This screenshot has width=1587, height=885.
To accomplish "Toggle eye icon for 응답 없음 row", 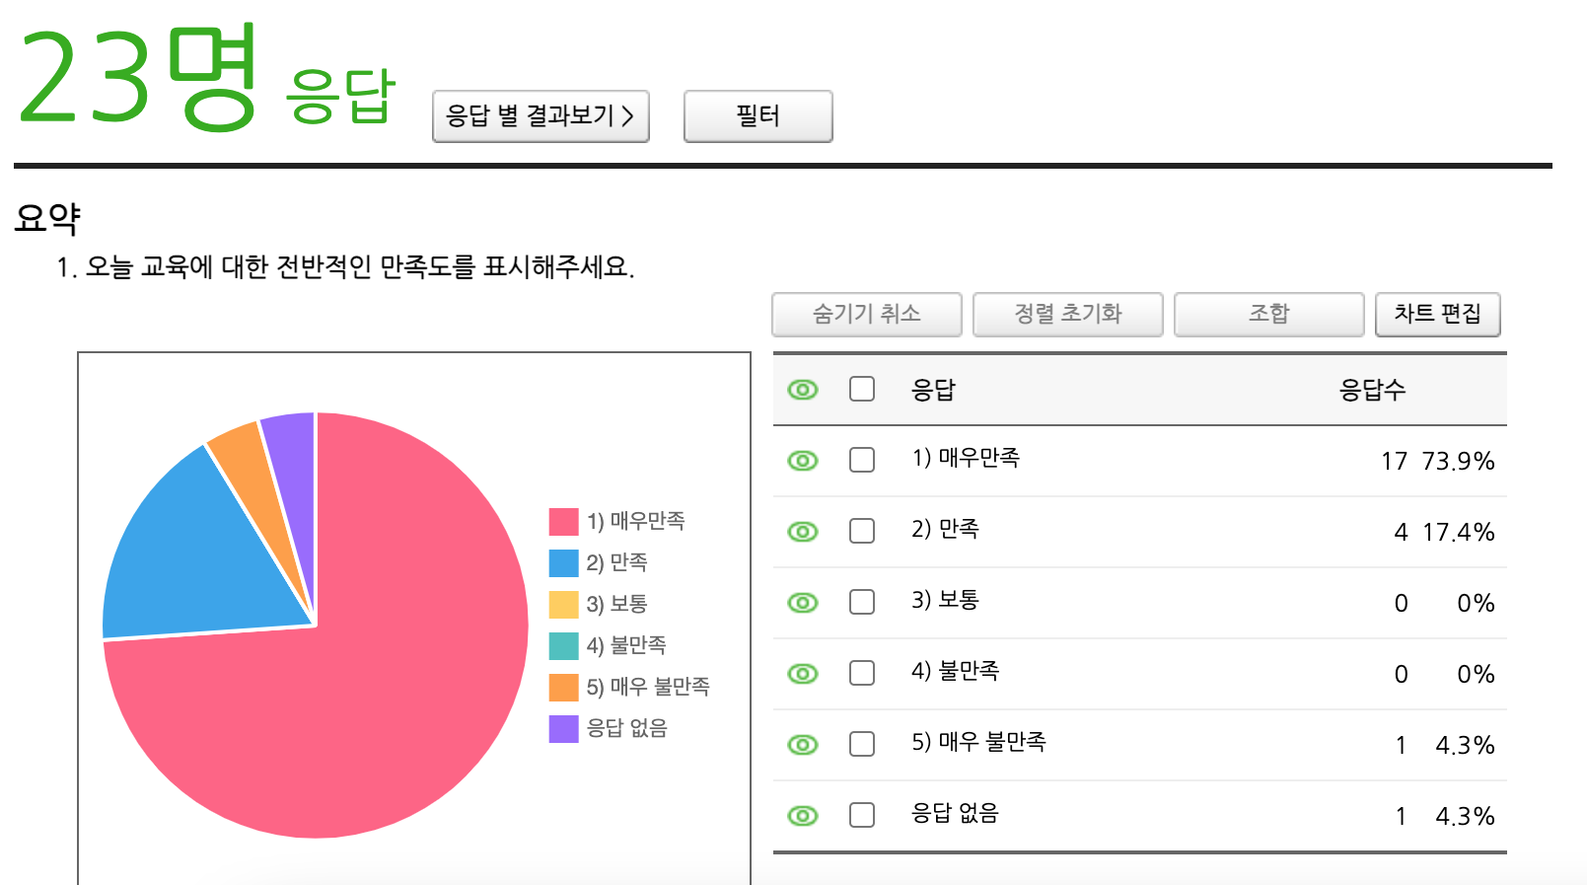I will coord(803,816).
